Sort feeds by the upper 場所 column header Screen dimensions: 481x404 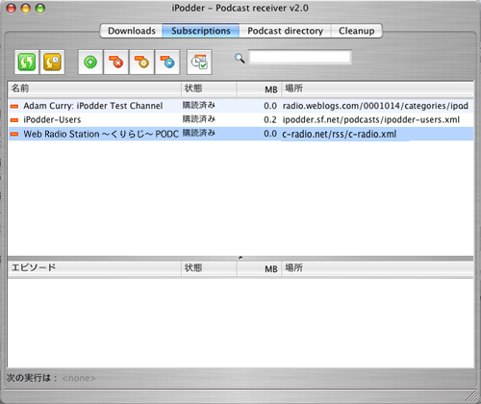377,88
